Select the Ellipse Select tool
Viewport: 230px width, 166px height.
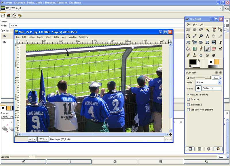(195, 30)
